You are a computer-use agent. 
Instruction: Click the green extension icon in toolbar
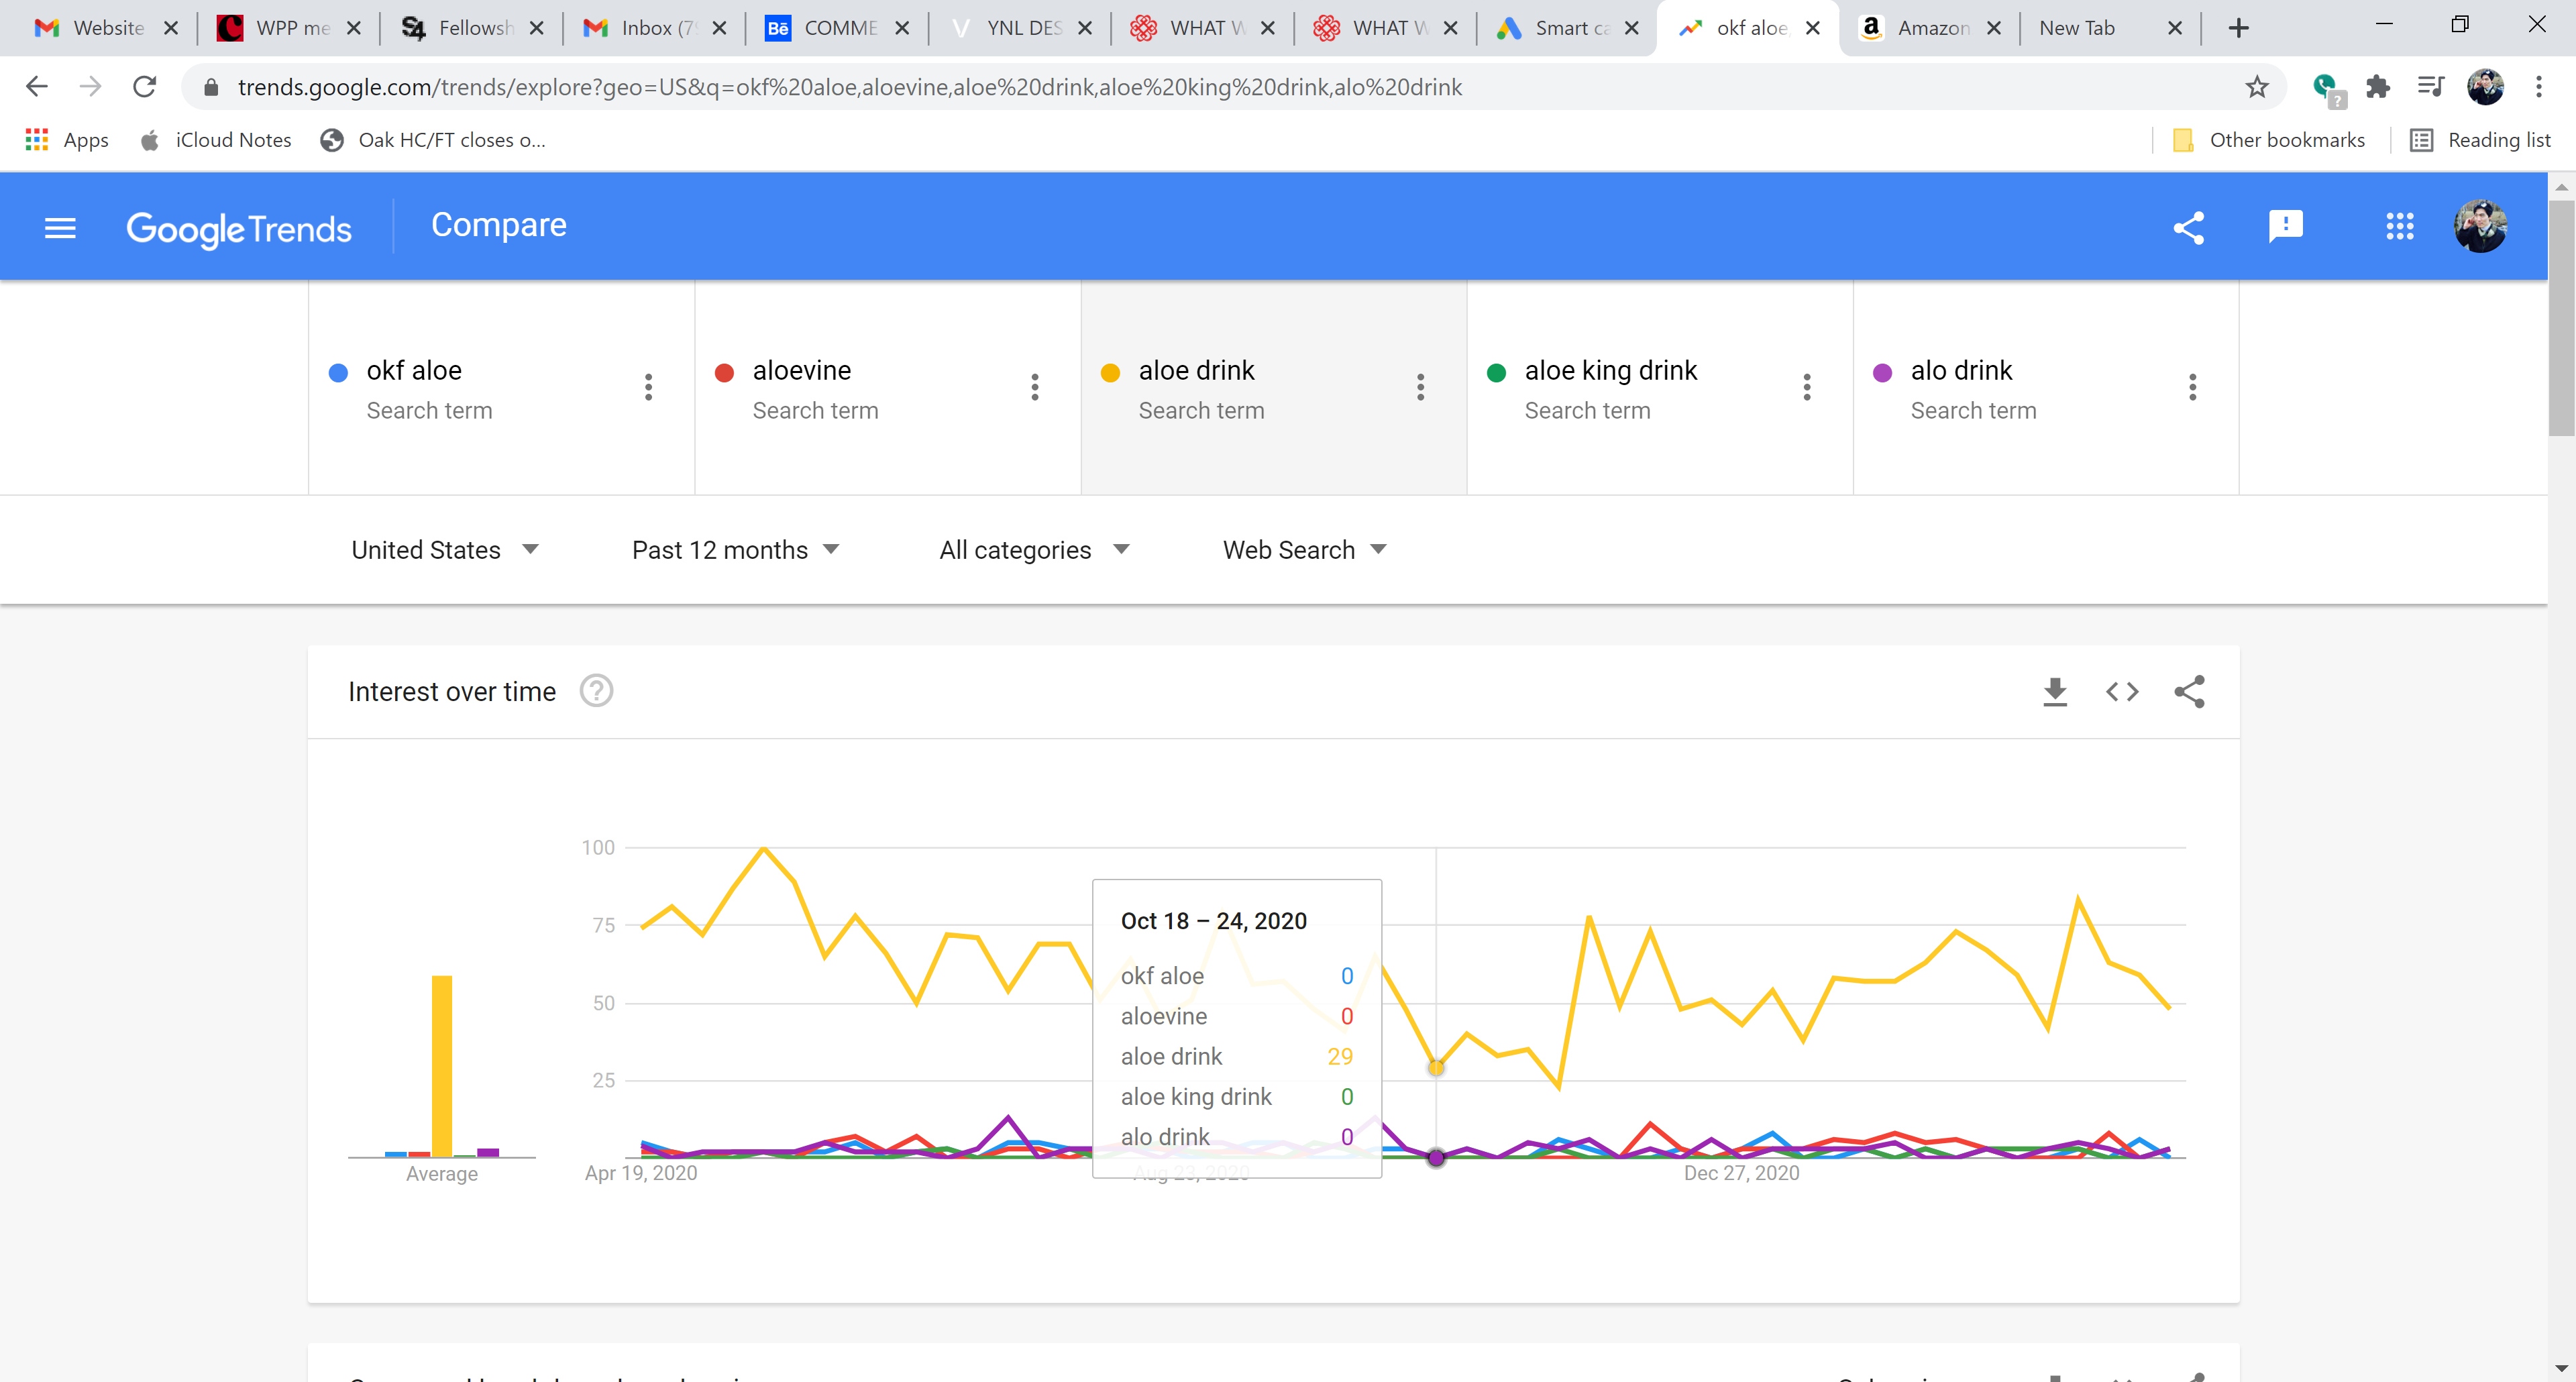[2328, 89]
